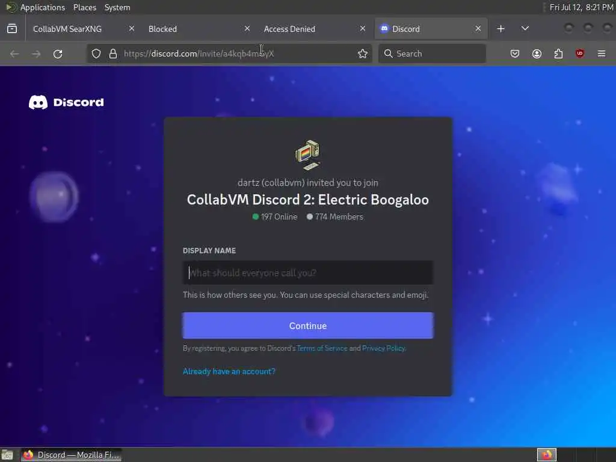Open the tracking protection shield icon
Image resolution: width=616 pixels, height=462 pixels.
pyautogui.click(x=96, y=54)
